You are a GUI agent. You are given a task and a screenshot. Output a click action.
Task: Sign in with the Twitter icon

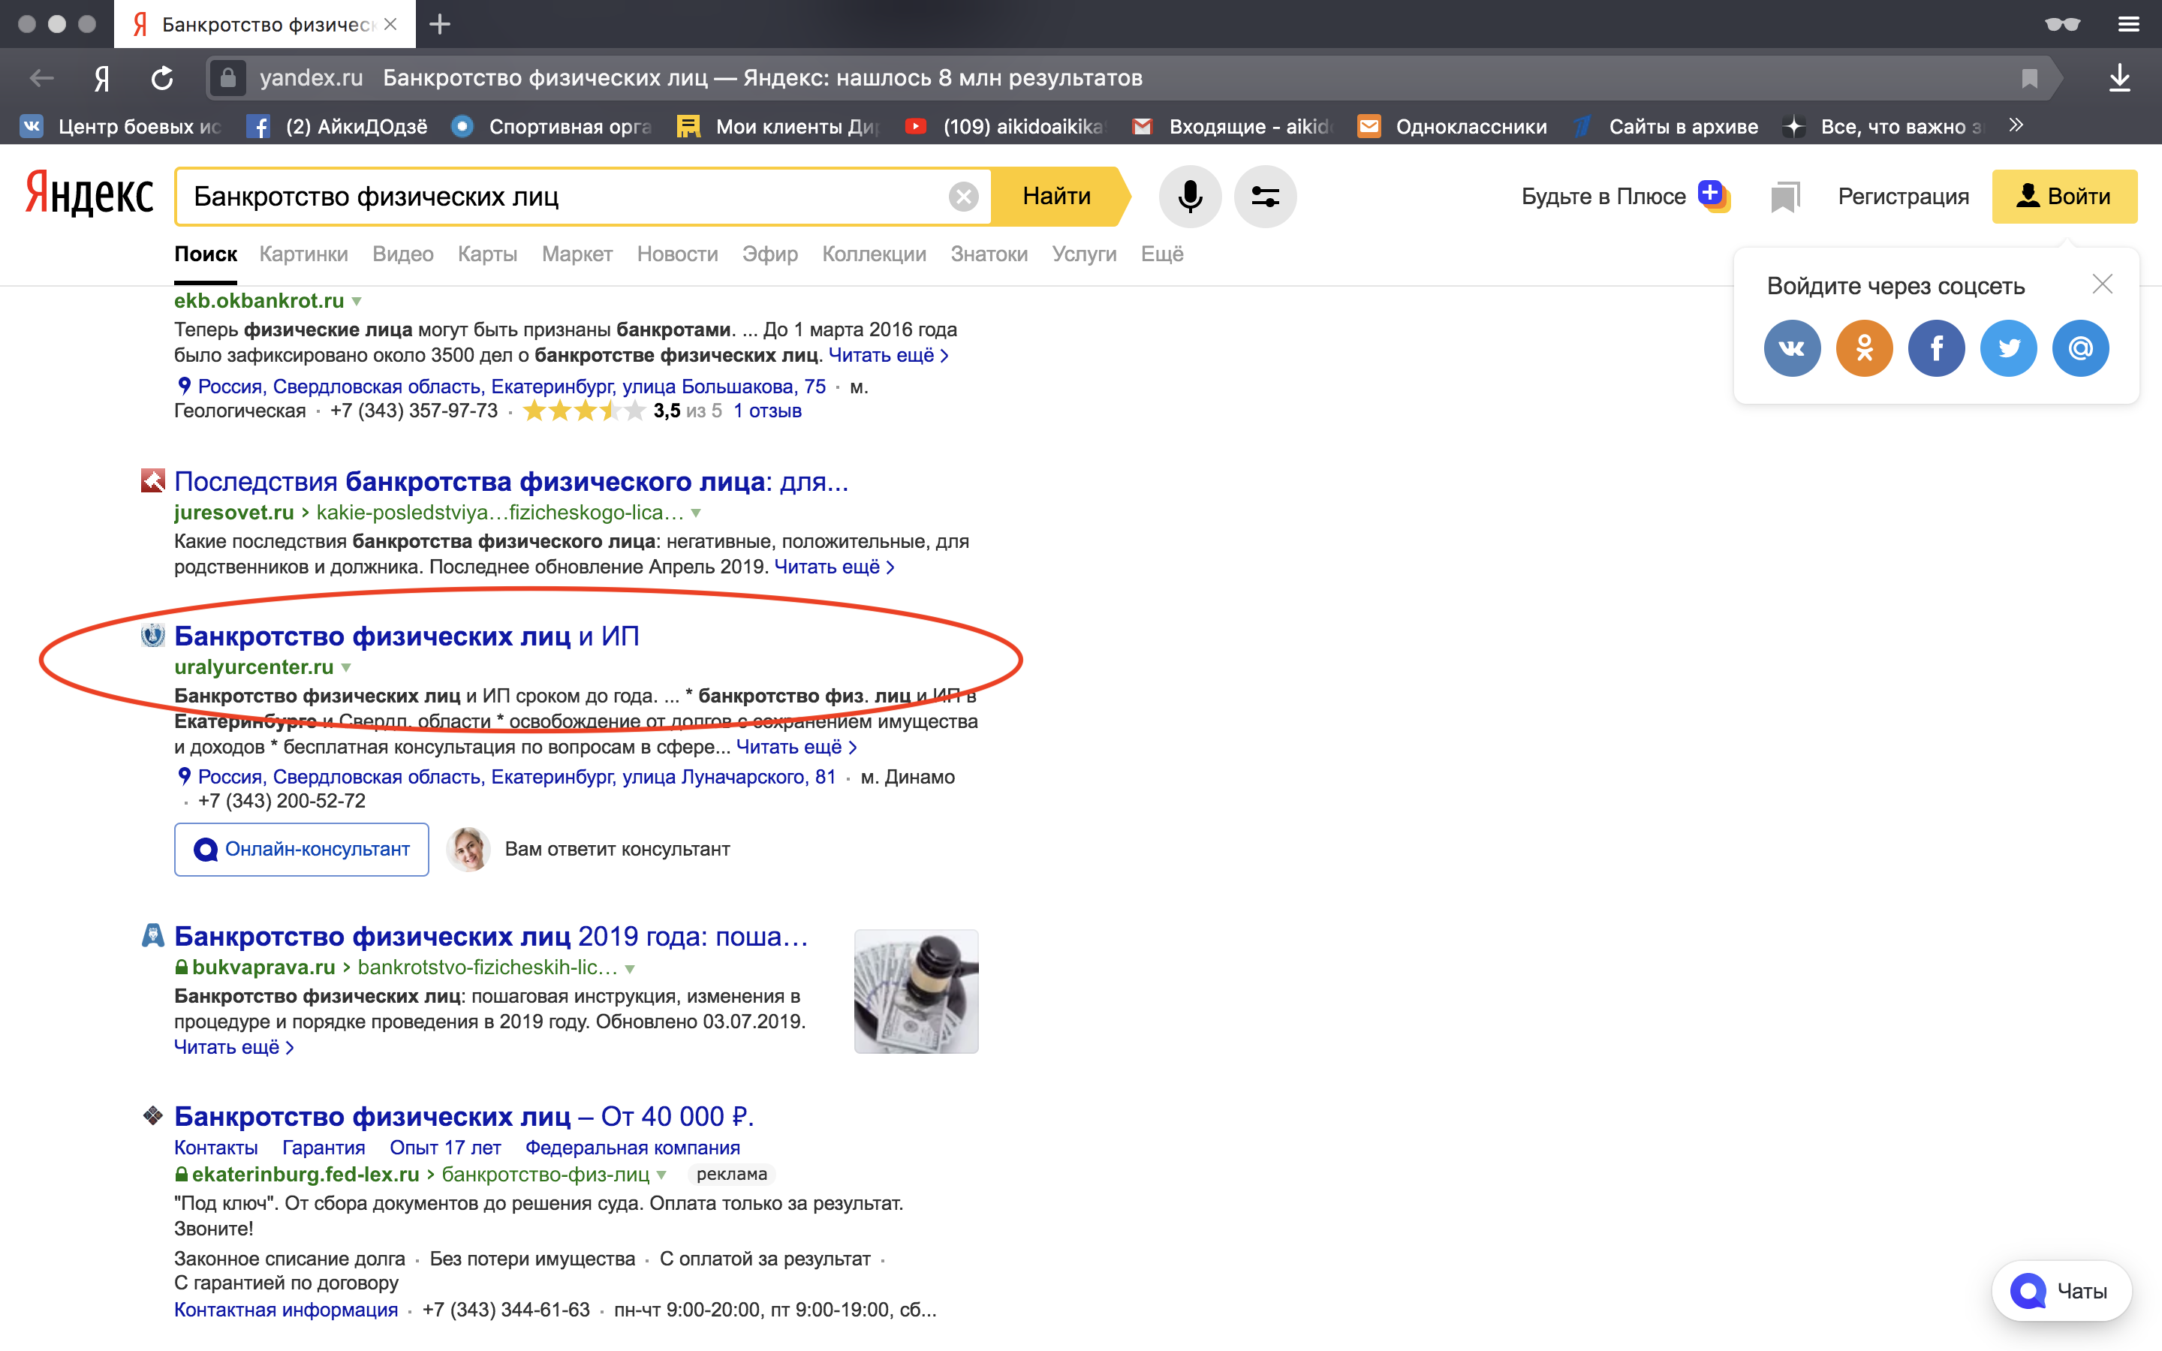(x=2009, y=348)
